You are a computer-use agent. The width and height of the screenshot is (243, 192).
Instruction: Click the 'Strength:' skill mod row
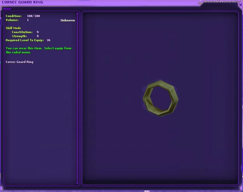[25, 36]
